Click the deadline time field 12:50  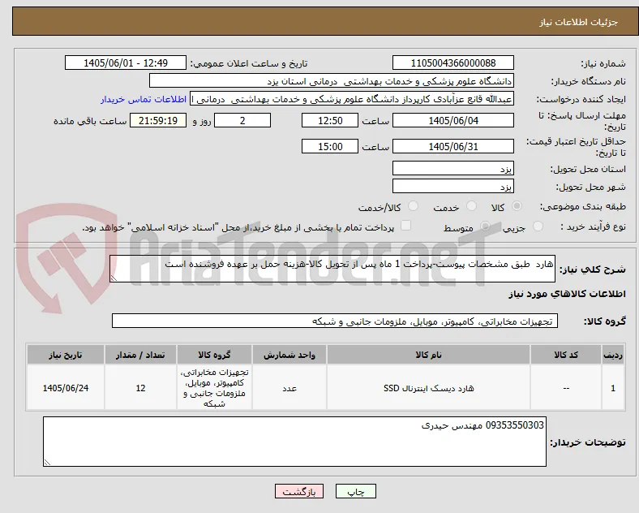pyautogui.click(x=330, y=121)
